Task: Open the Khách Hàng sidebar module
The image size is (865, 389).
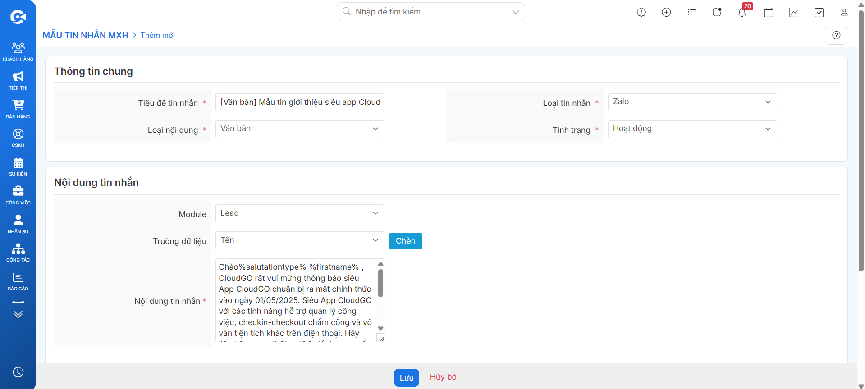Action: coord(18,52)
